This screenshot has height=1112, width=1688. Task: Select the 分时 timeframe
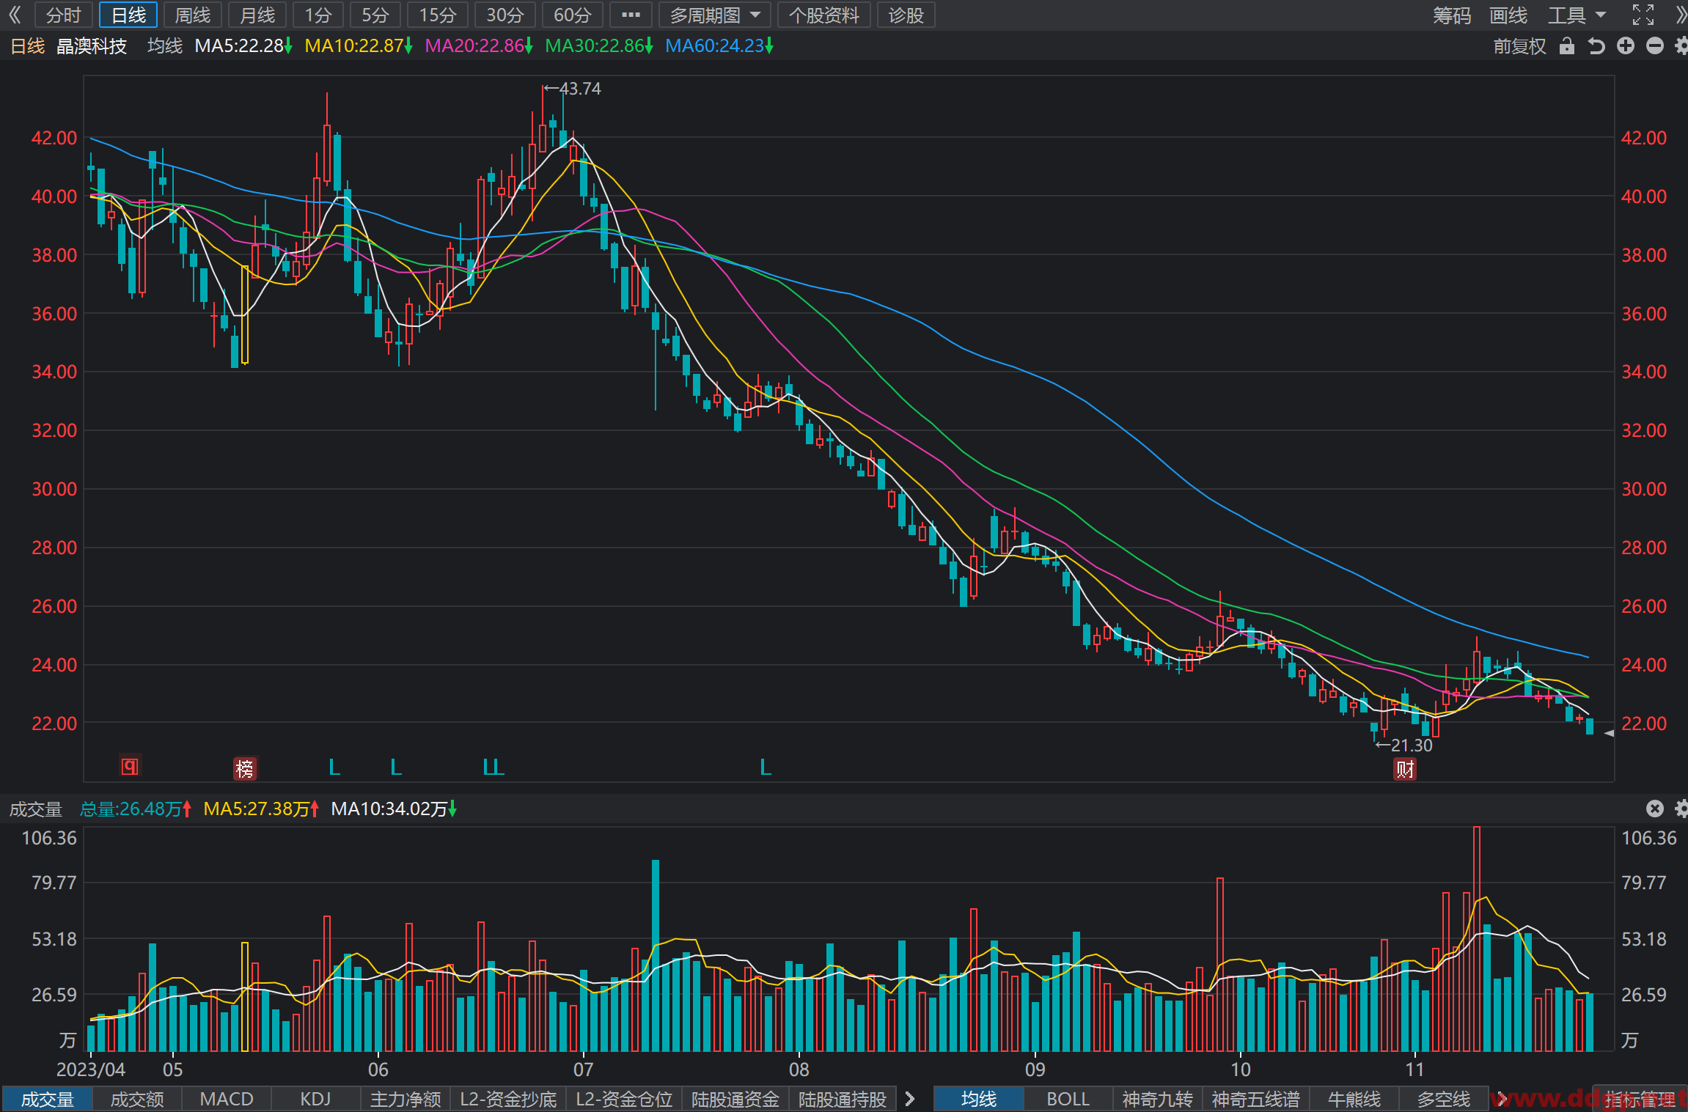[63, 15]
